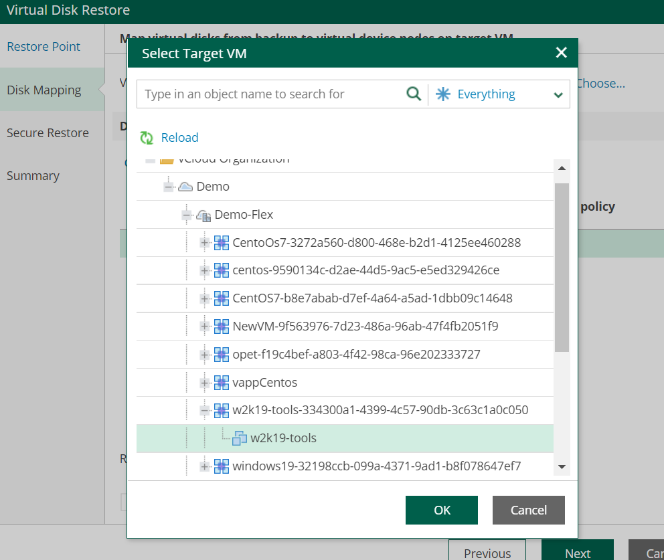Click the tree list vertical scrollbar
664x560 pixels.
click(562, 268)
